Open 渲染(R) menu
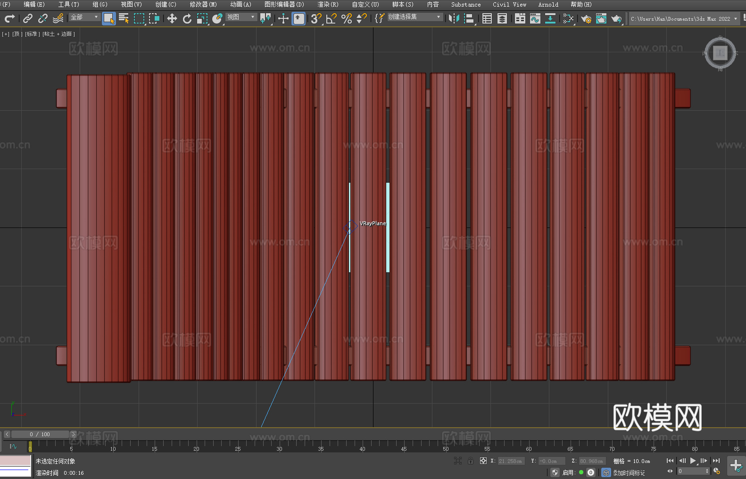 [328, 4]
